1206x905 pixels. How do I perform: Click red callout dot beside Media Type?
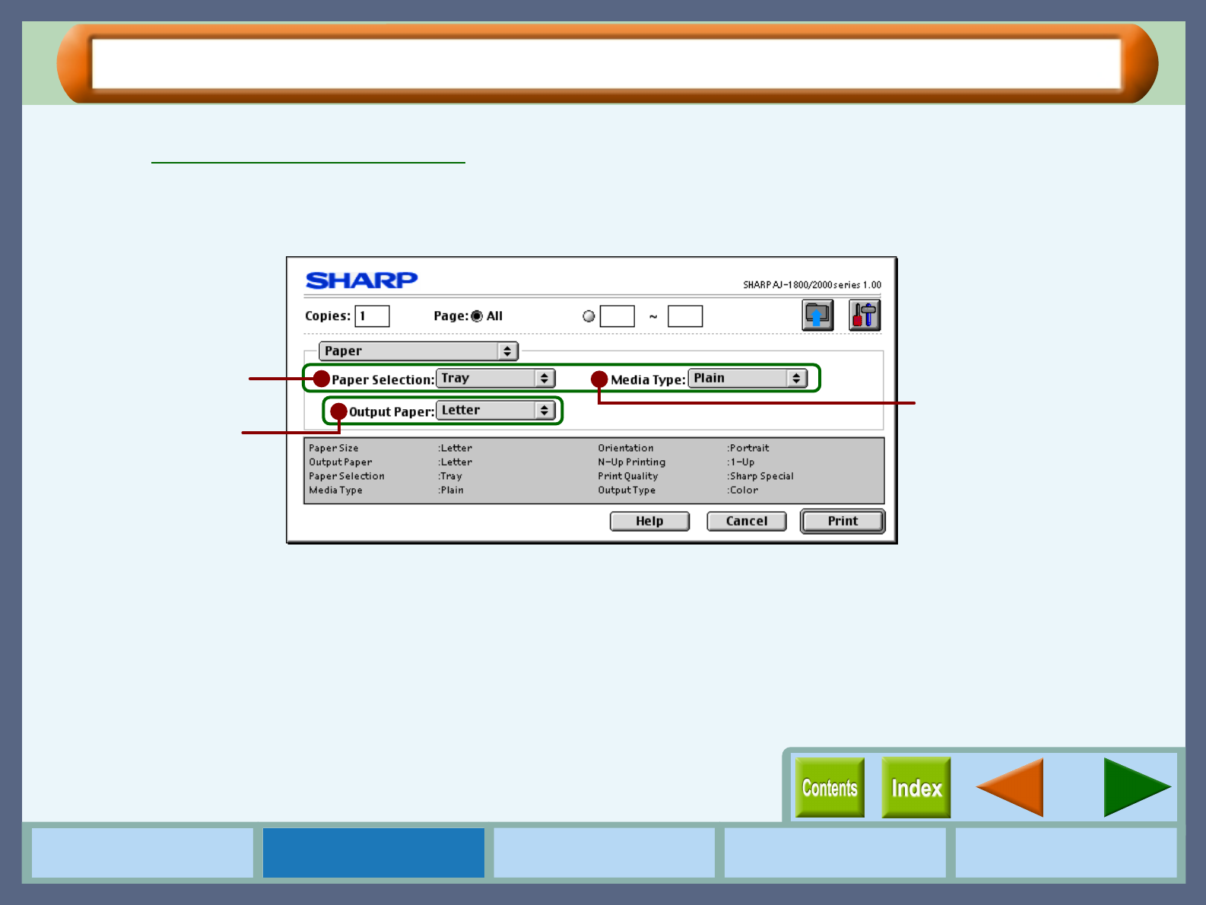(x=599, y=379)
